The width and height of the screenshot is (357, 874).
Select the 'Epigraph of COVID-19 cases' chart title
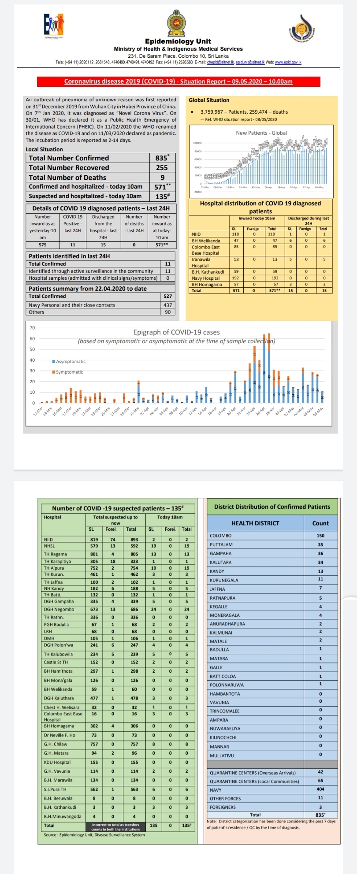176,332
